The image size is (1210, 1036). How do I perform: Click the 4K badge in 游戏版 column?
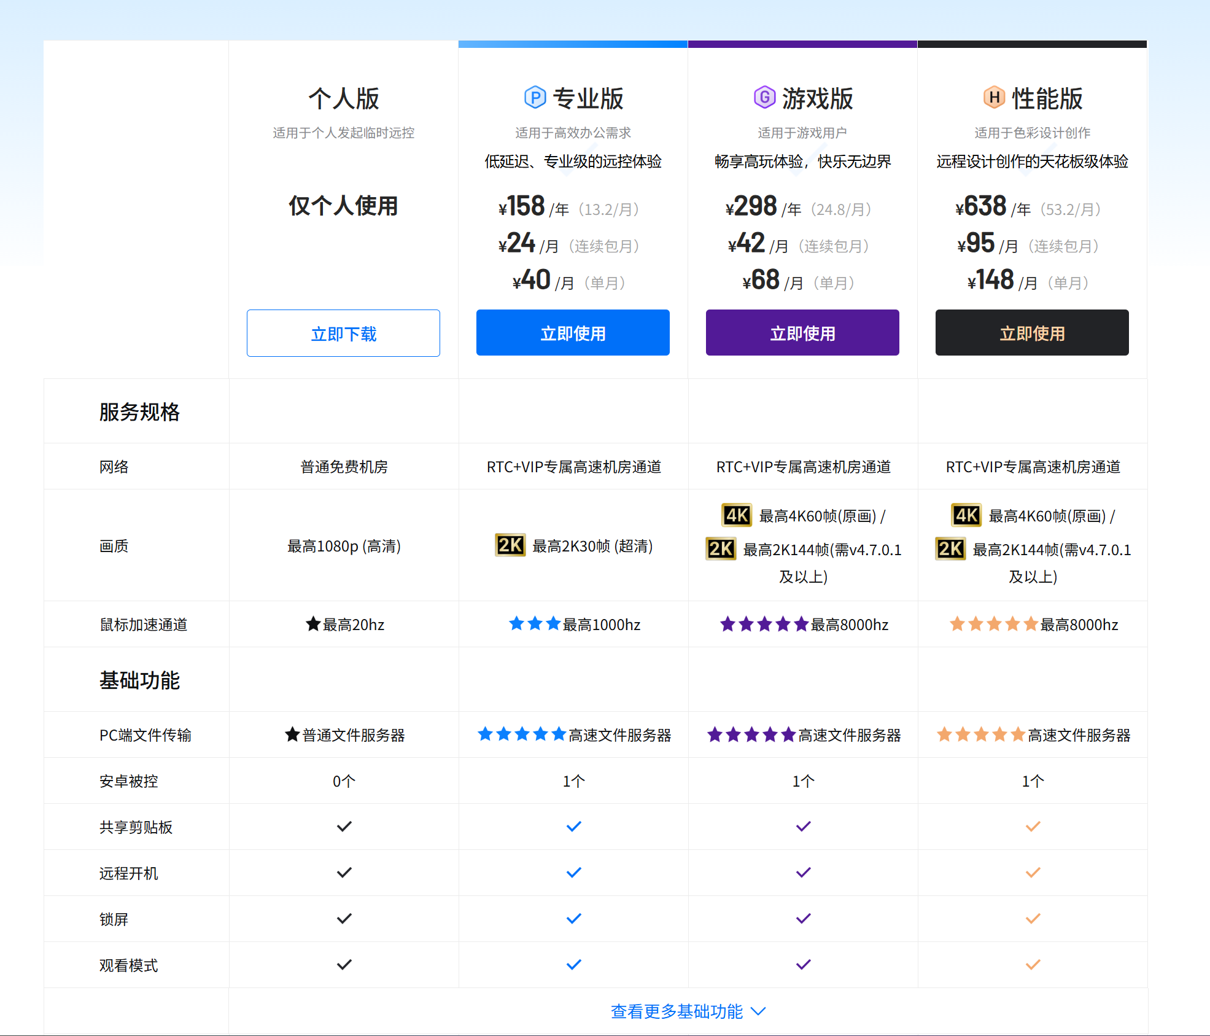coord(737,515)
